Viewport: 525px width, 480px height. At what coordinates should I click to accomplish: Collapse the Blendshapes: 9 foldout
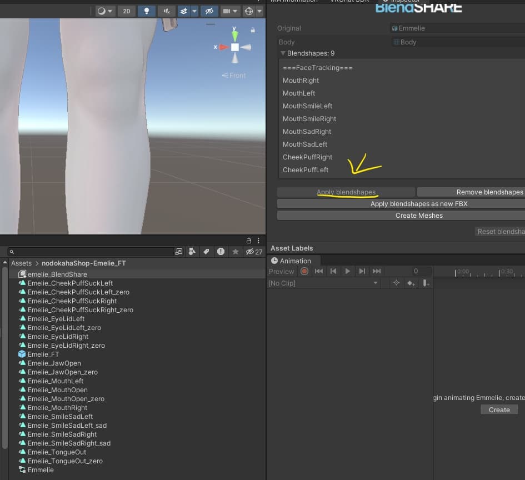[283, 53]
